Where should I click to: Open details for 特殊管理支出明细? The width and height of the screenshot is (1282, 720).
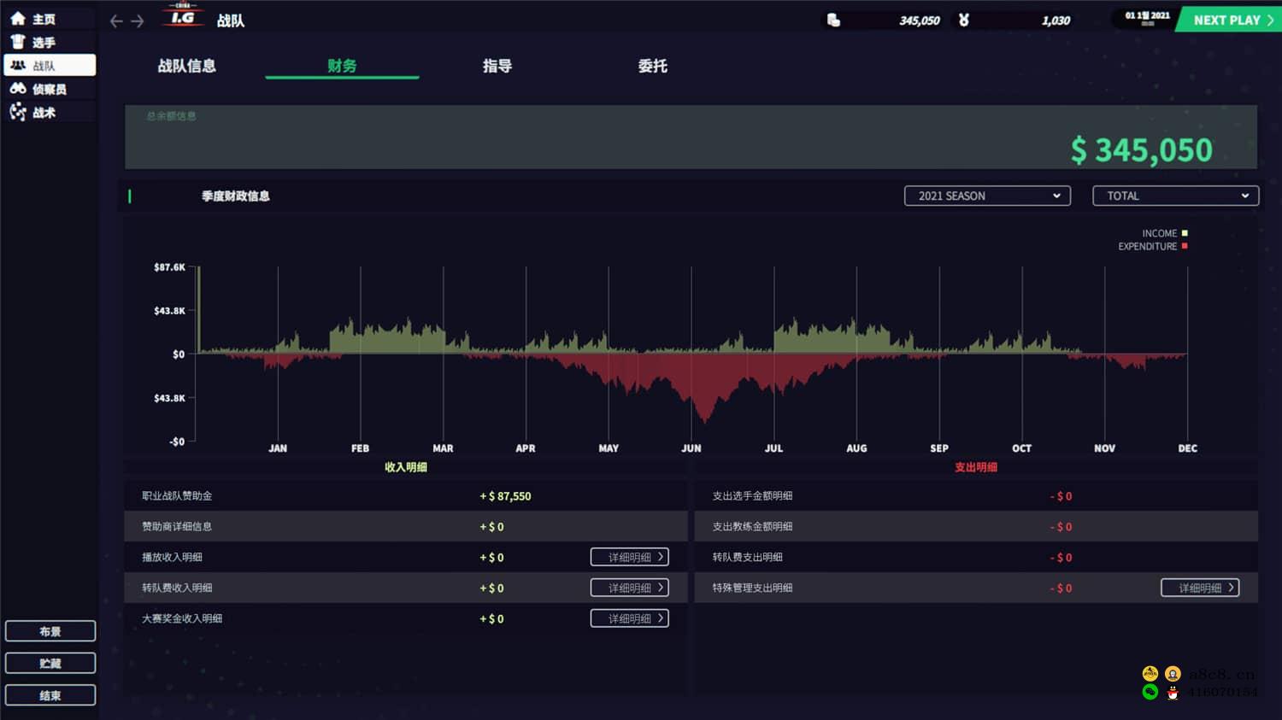click(1200, 588)
